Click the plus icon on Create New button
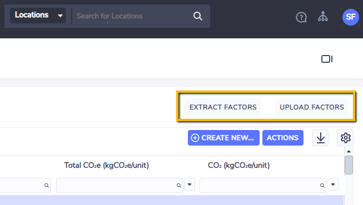Viewport: 363px width, 205px height. (x=195, y=138)
